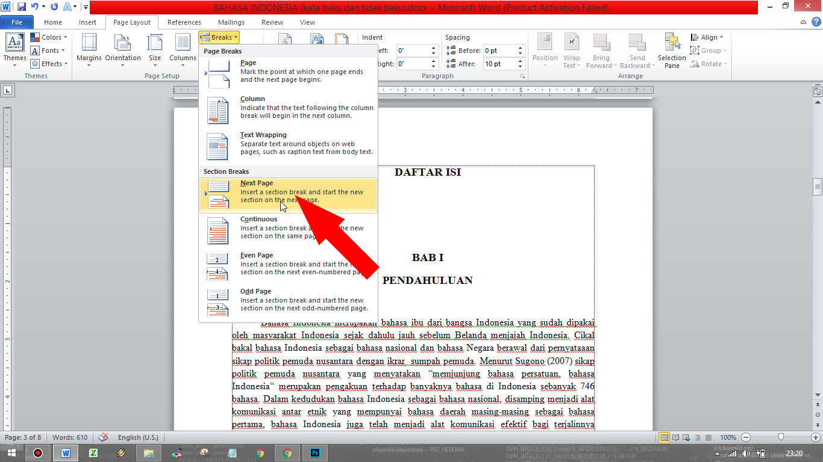Open the Themes gallery
The width and height of the screenshot is (823, 462).
14,49
